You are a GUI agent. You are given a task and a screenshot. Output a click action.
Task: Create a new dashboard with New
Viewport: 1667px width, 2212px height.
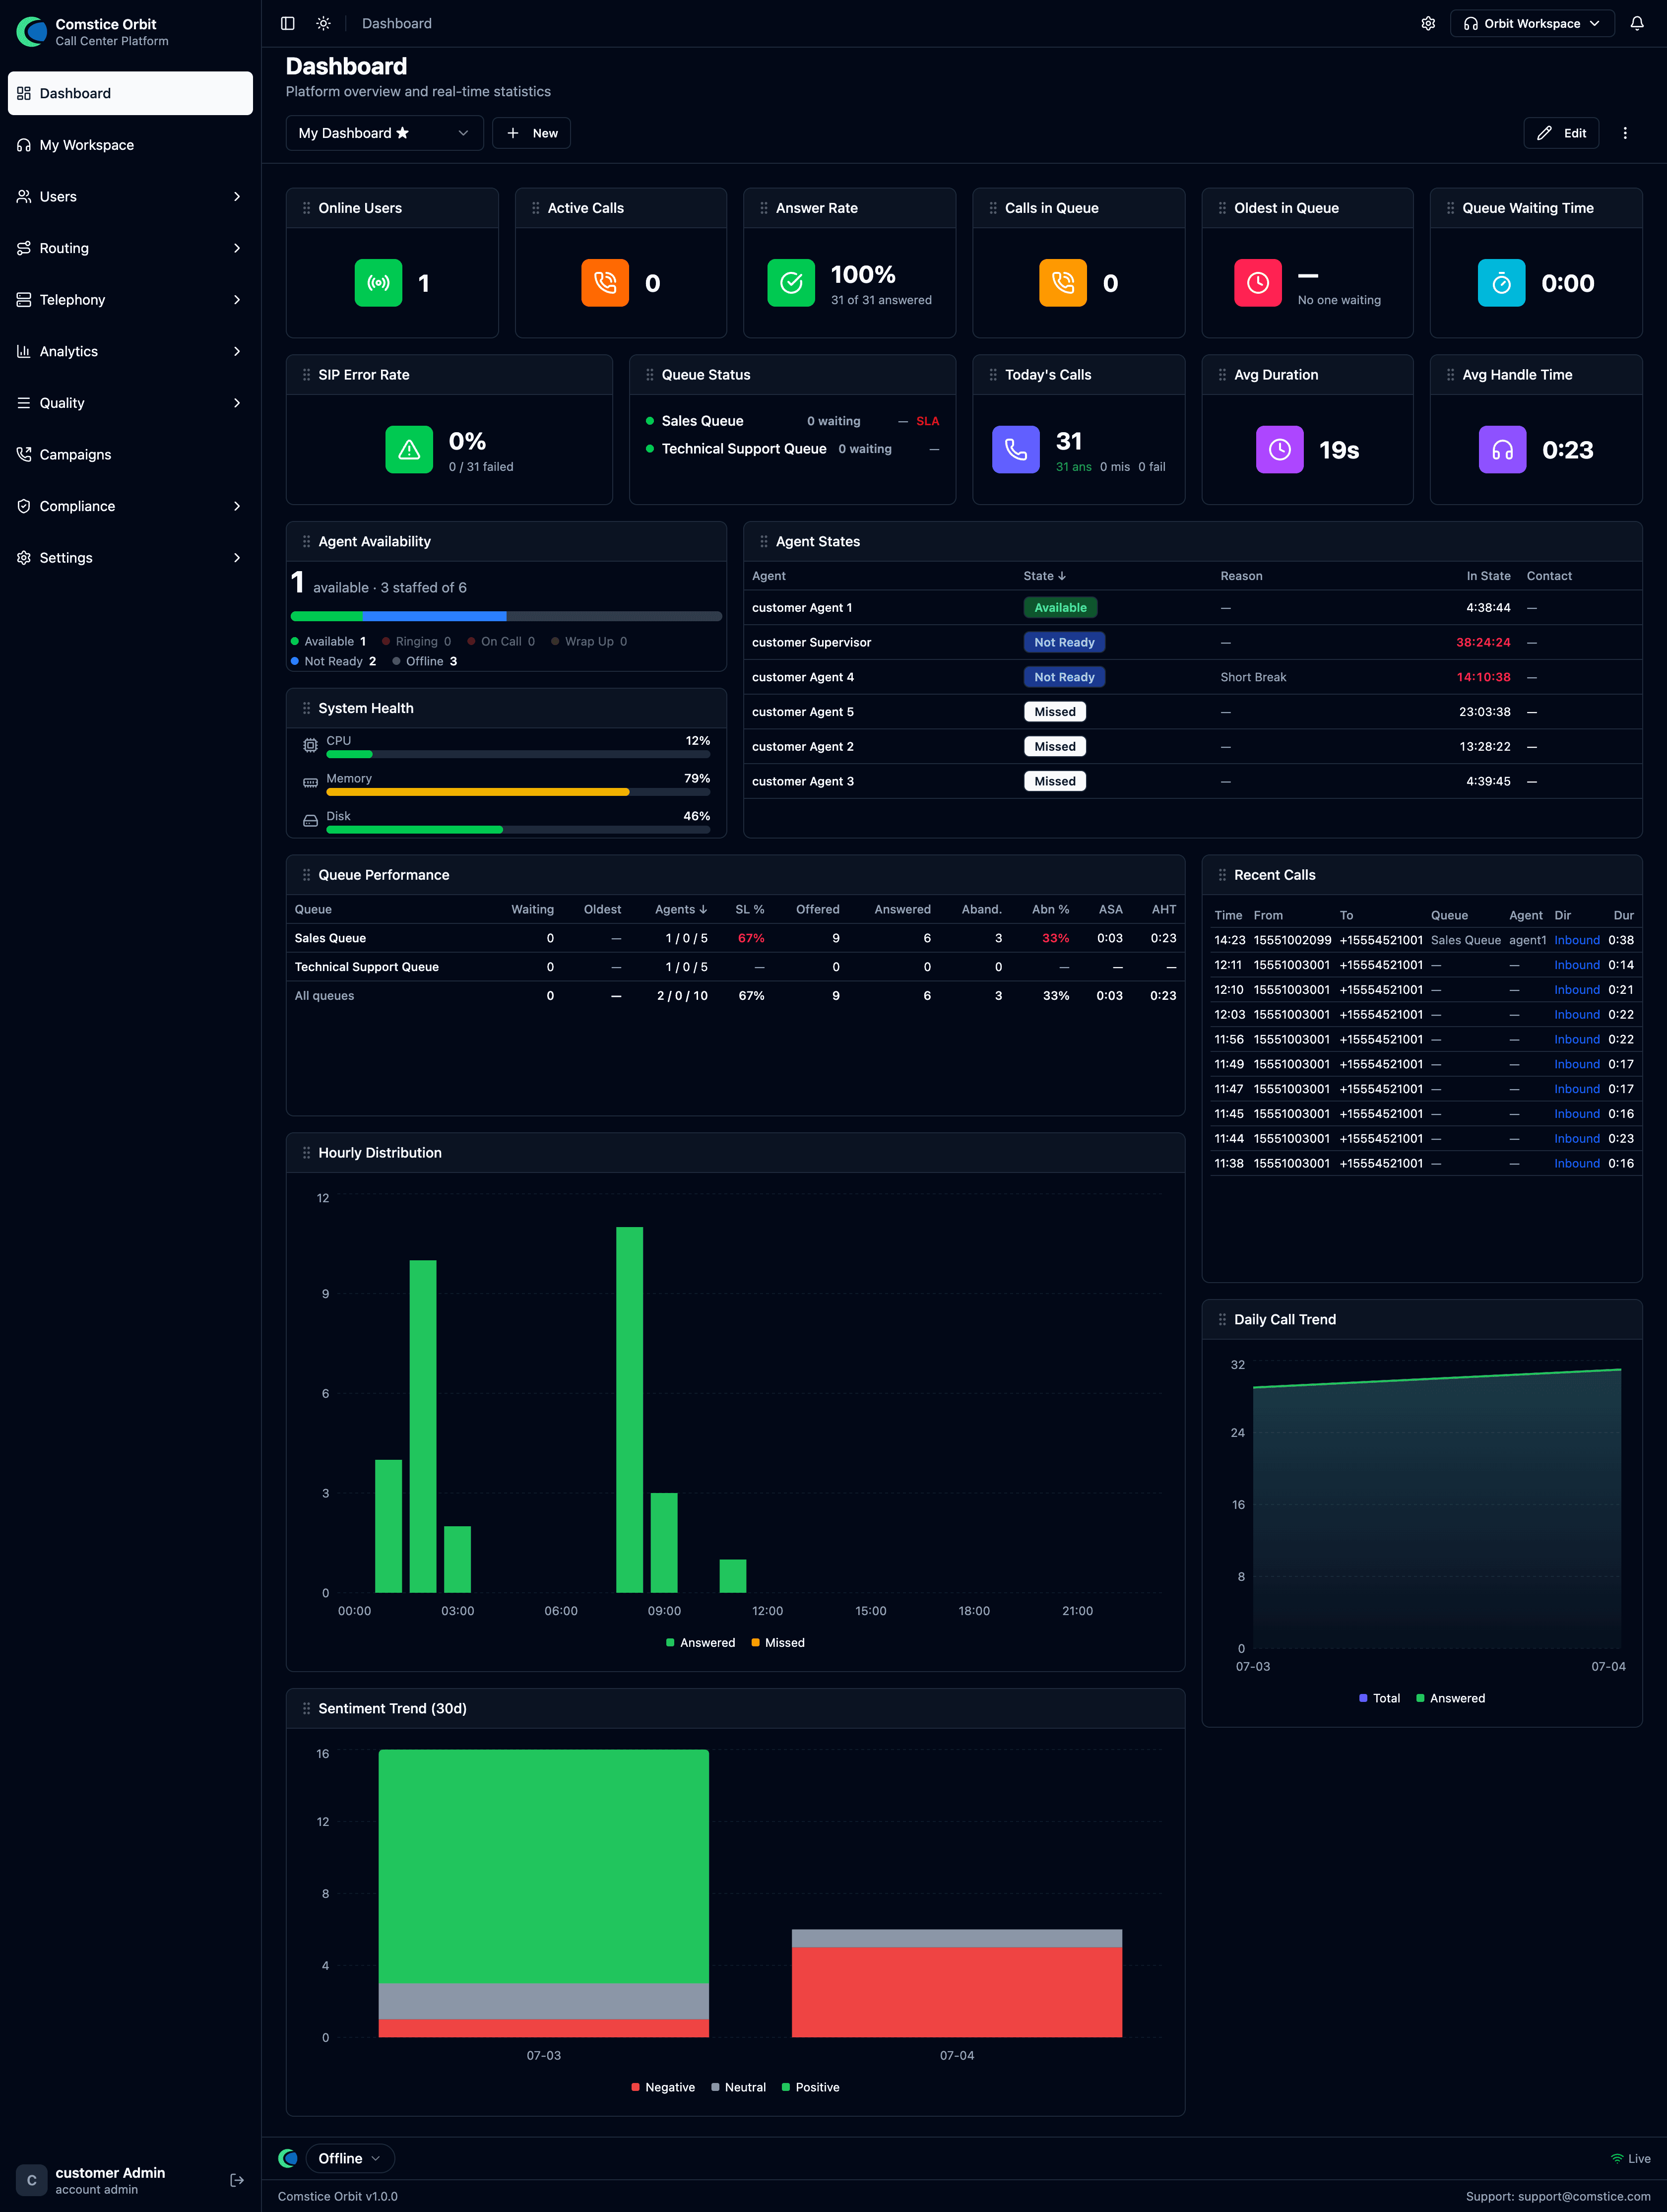(x=531, y=133)
